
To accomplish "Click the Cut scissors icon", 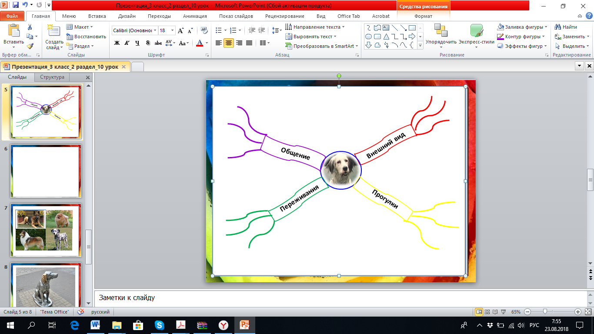I will point(30,27).
